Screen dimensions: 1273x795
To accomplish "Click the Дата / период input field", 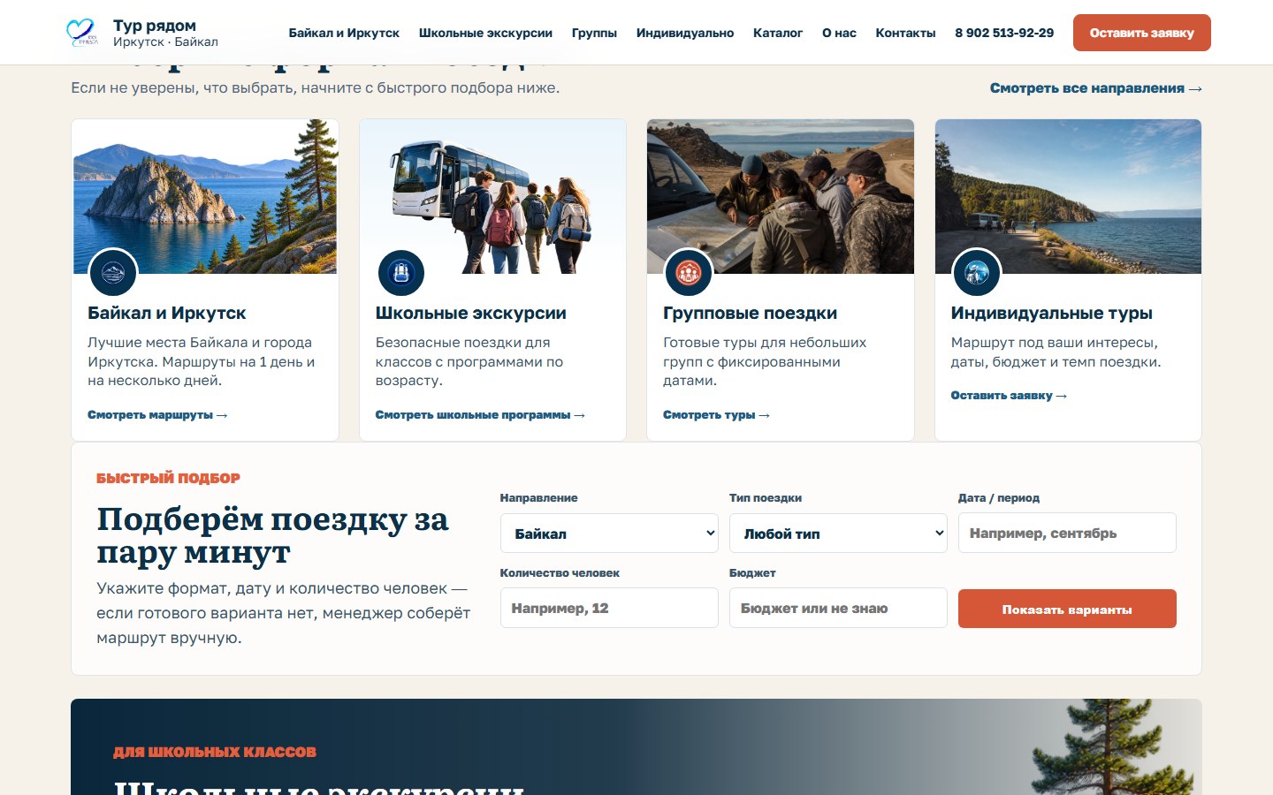I will (1067, 534).
